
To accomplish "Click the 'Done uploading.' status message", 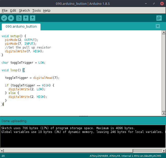I will pos(14,121).
